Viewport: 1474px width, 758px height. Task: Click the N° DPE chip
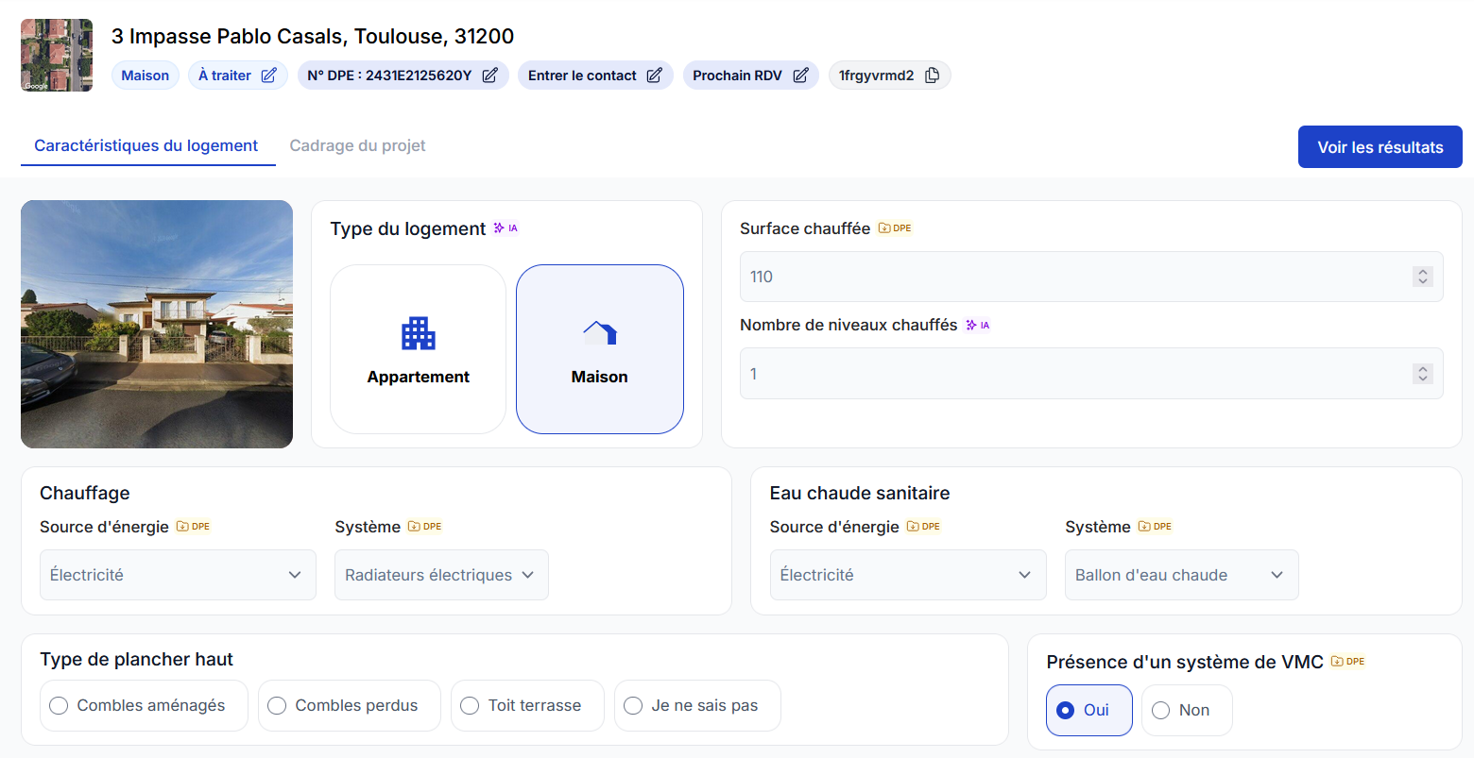pos(403,76)
